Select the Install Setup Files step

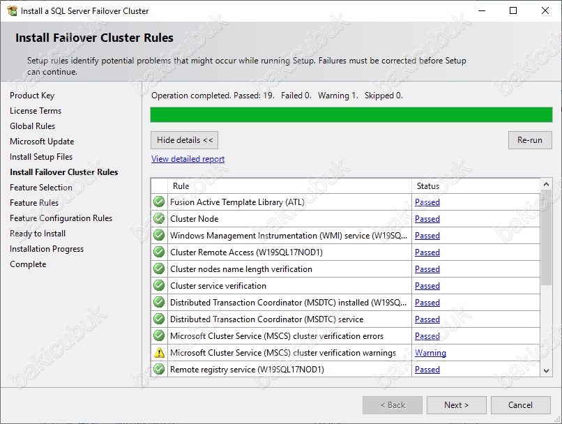(41, 157)
